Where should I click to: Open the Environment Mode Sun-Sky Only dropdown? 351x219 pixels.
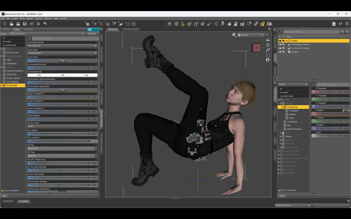coord(62,46)
